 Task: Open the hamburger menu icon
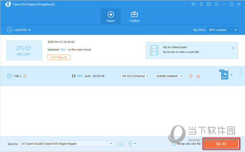(216, 4)
